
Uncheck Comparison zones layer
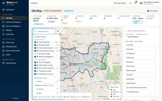click(x=35, y=74)
